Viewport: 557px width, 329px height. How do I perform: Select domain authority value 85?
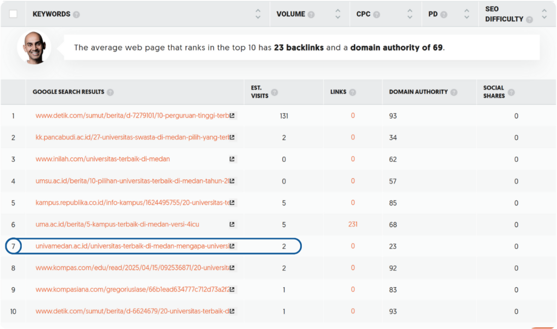(393, 203)
